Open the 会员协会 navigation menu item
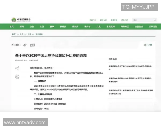This screenshot has height=129, width=161. [139, 27]
